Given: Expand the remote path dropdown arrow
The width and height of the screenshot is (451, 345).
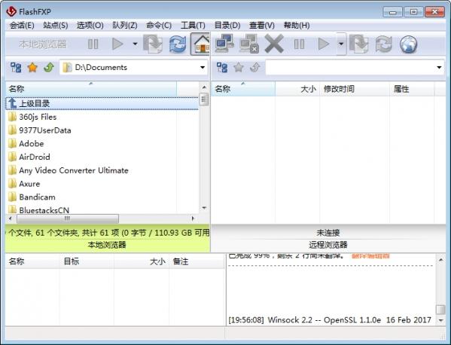Looking at the screenshot, I should pos(439,68).
